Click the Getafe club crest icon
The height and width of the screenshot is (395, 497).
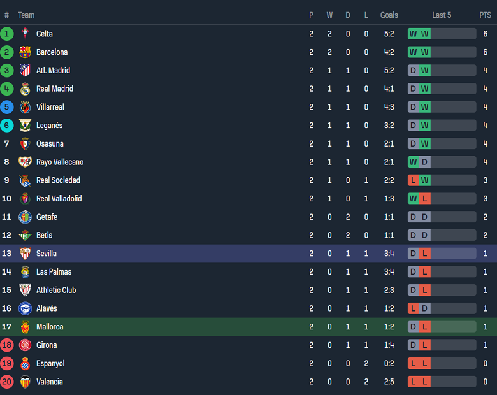[25, 217]
